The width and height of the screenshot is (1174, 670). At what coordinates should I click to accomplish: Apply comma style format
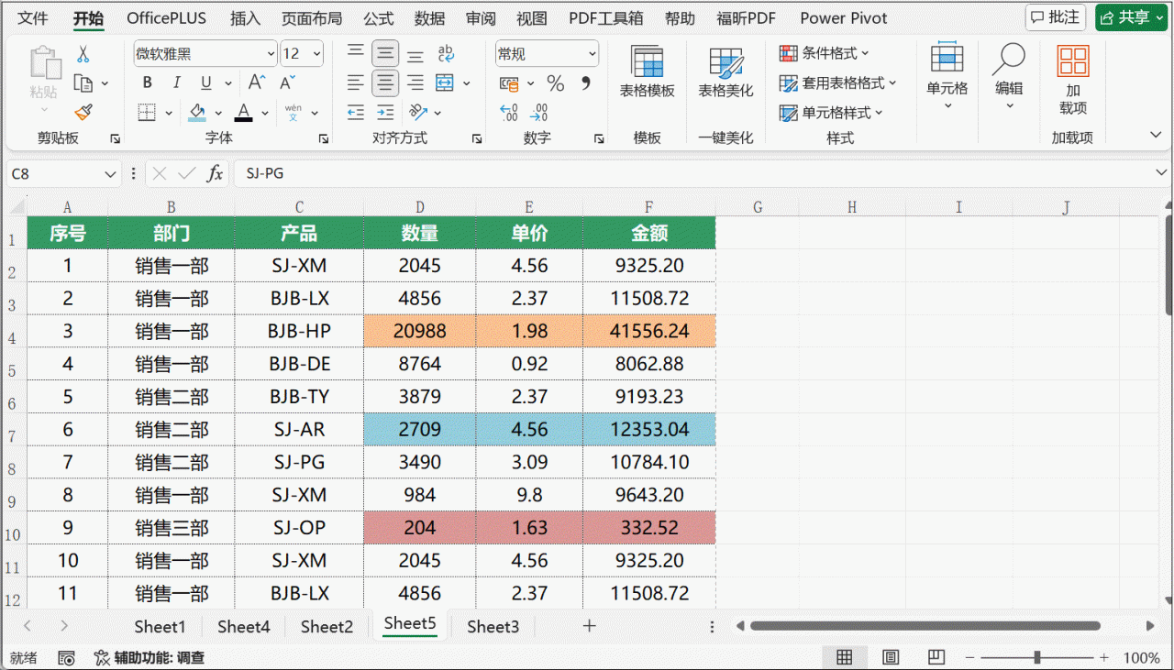pyautogui.click(x=585, y=83)
